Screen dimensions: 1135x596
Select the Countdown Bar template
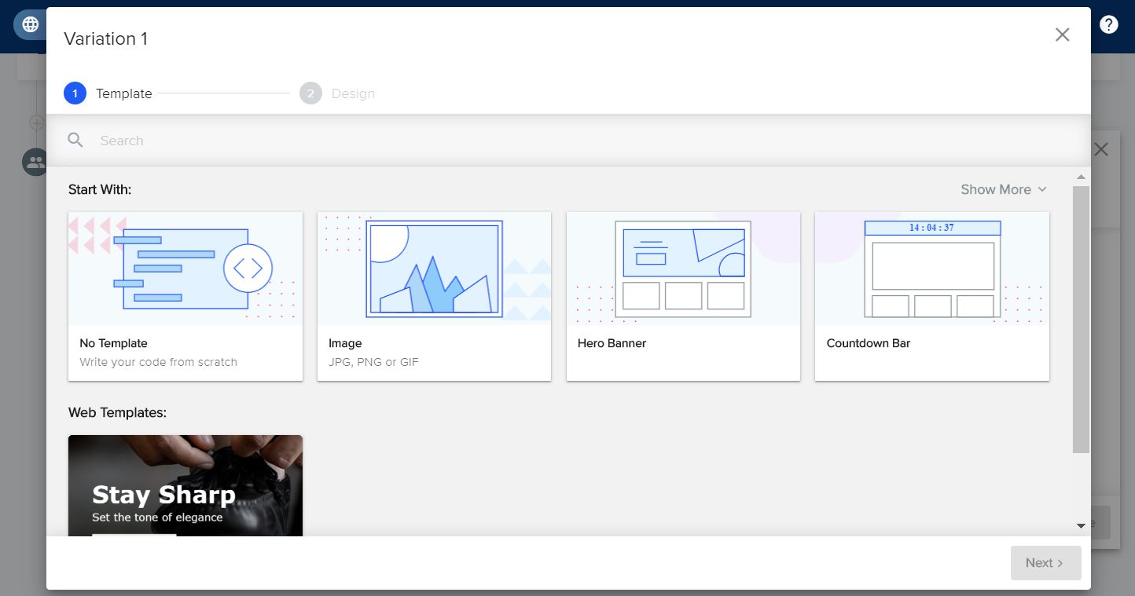click(x=931, y=295)
